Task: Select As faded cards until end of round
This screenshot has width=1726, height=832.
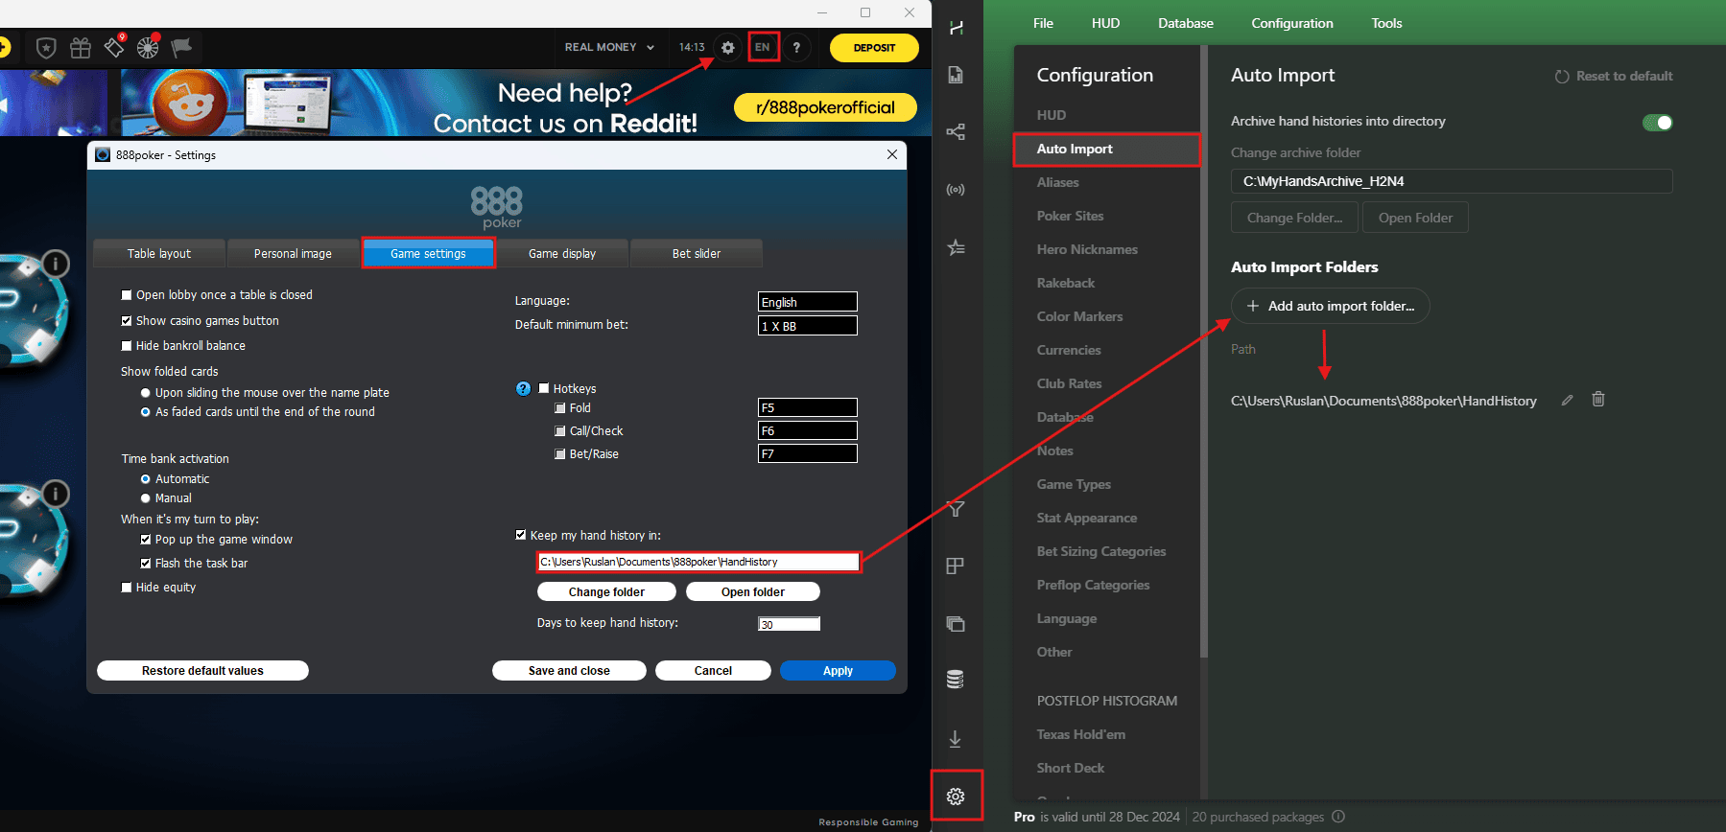Action: [146, 412]
